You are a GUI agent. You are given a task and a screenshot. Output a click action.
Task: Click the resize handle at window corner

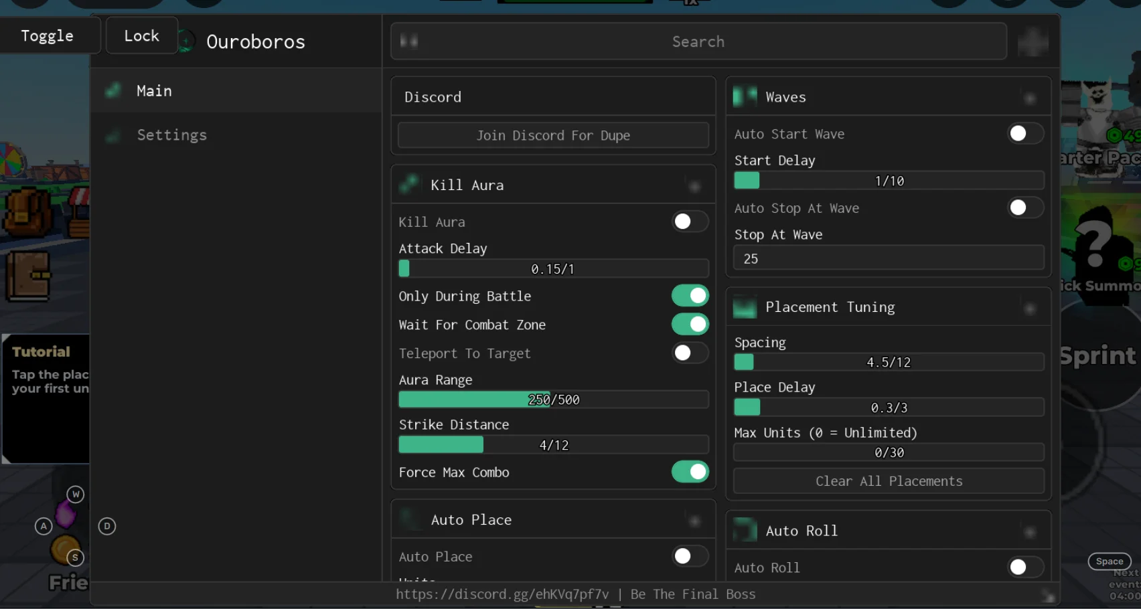pos(1048,595)
